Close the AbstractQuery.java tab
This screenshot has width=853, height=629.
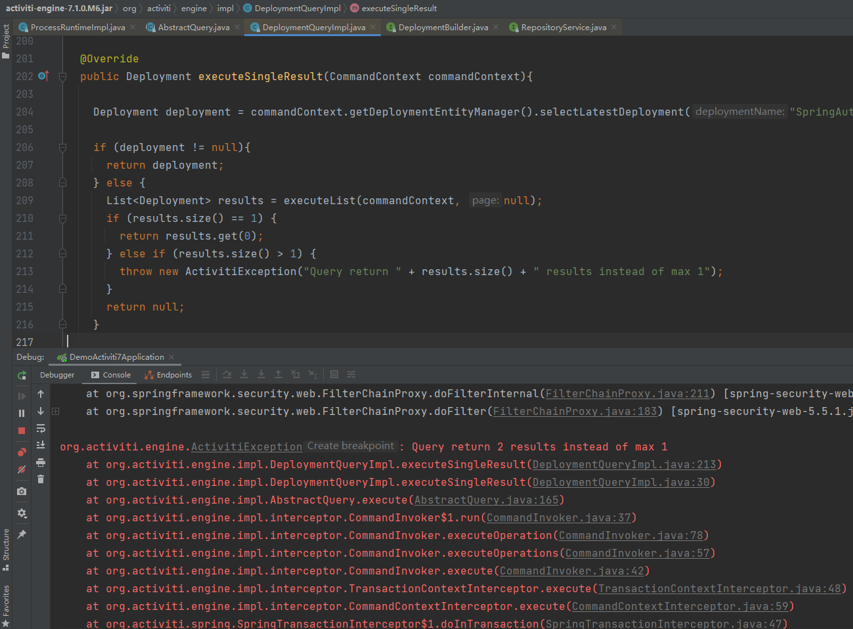(x=237, y=27)
